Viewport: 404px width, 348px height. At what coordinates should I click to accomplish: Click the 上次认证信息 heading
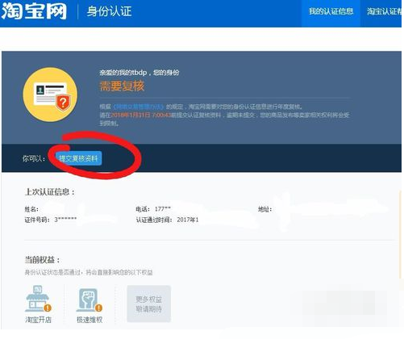(x=50, y=192)
